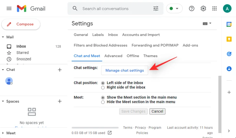Open storage management external link icon

point(110,133)
